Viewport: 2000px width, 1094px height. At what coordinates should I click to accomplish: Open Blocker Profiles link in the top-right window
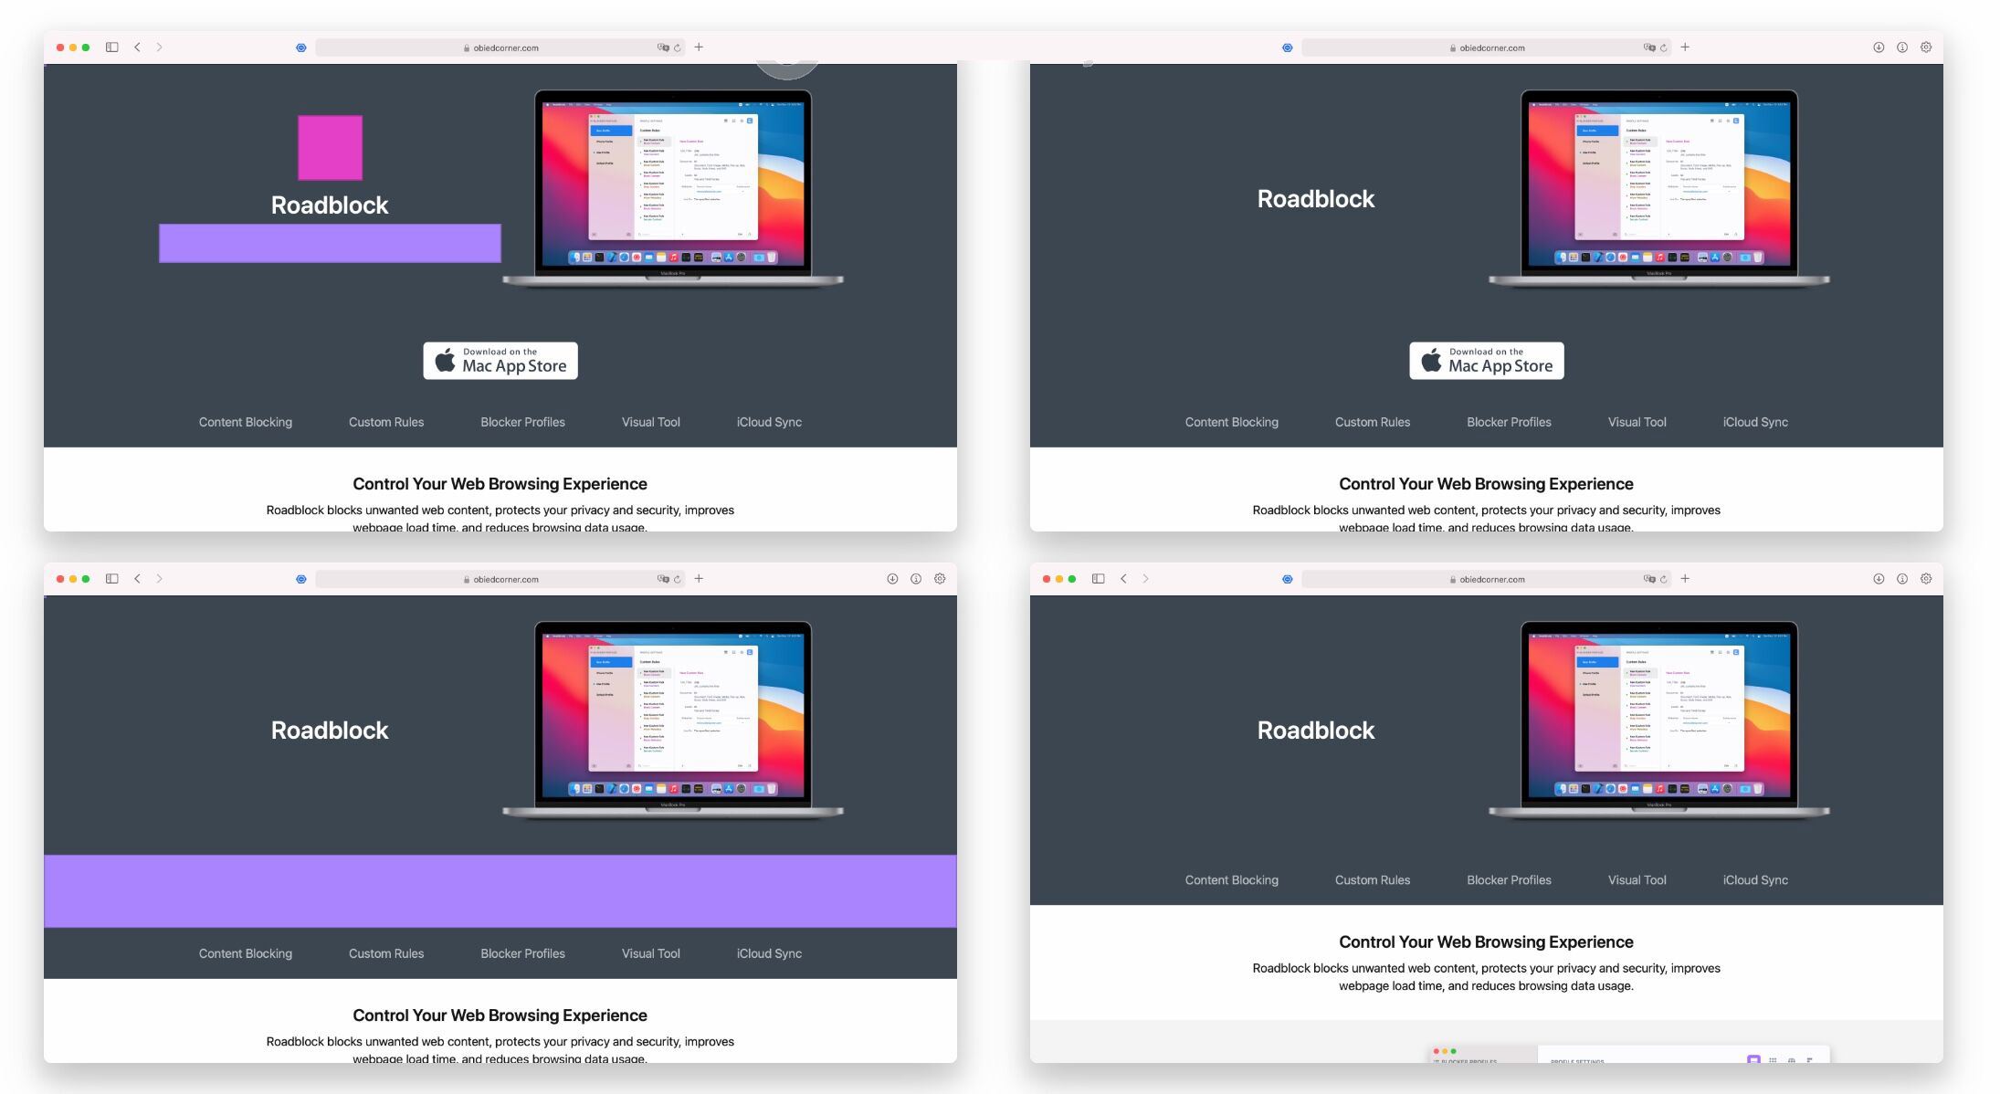1510,422
